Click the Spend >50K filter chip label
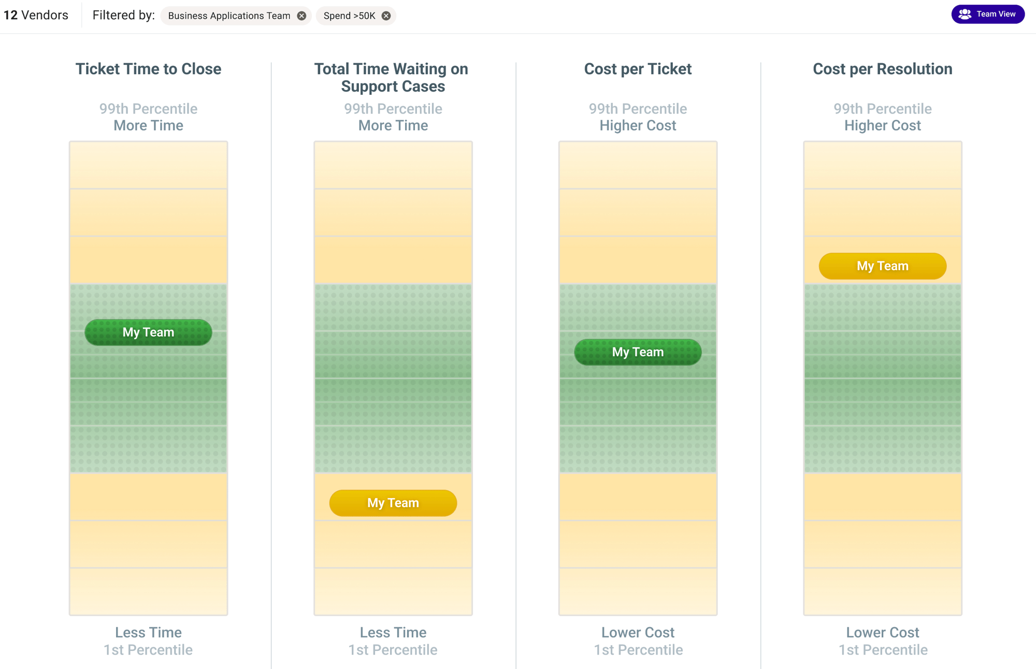1036x669 pixels. point(349,16)
